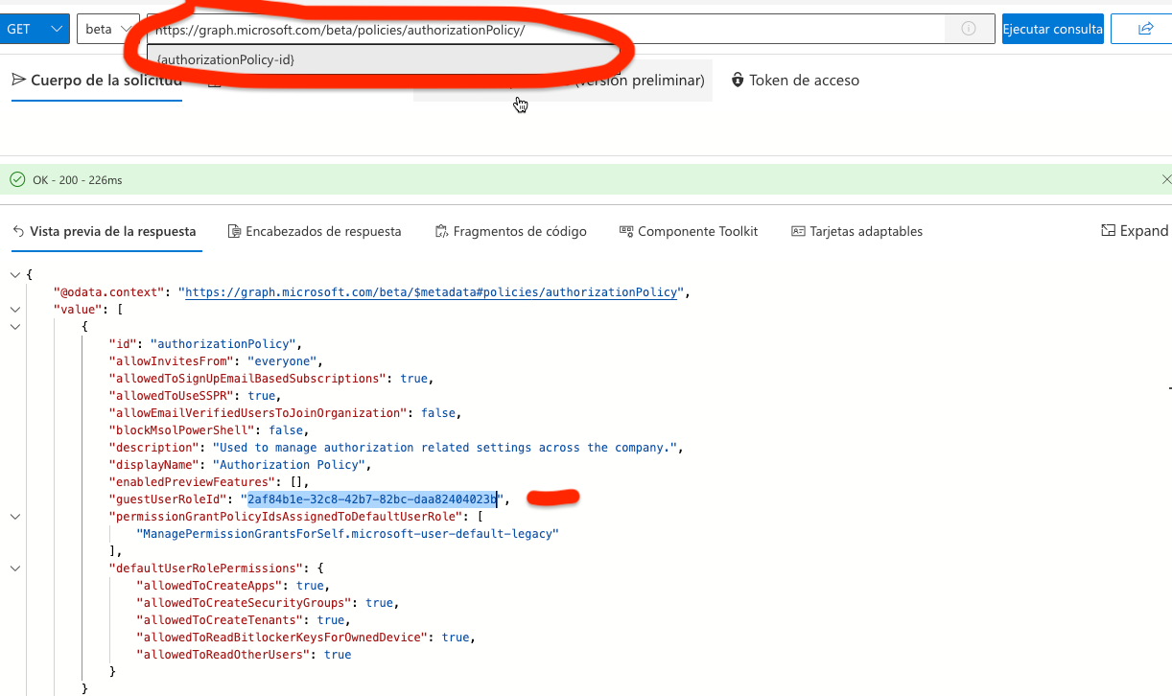Collapse the permissionGrantPolicyIdsAssignedToDefaultUserRole array

click(14, 517)
